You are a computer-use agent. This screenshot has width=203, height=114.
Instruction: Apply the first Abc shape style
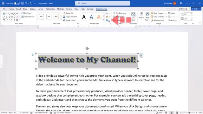[42, 16]
